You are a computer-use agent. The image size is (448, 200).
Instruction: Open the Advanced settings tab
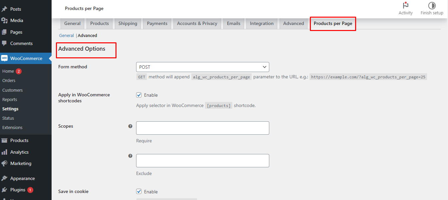point(294,23)
